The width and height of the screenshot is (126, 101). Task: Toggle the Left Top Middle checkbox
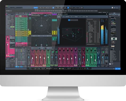point(88,30)
